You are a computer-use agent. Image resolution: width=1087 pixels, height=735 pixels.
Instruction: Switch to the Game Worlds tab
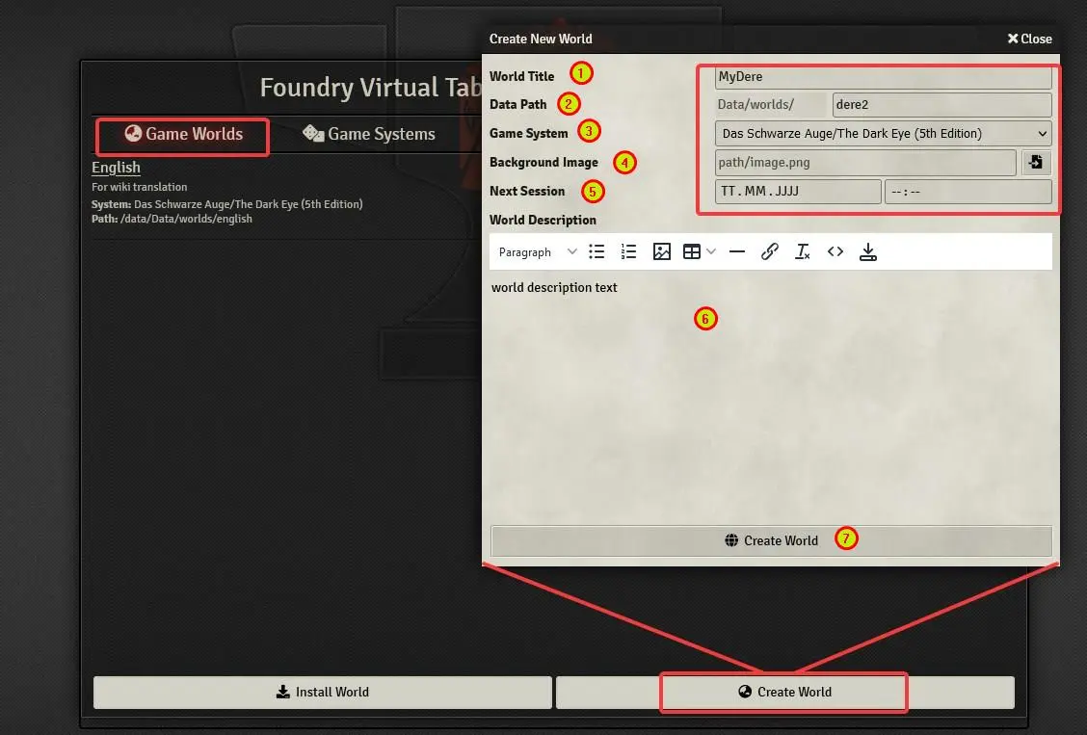point(183,134)
